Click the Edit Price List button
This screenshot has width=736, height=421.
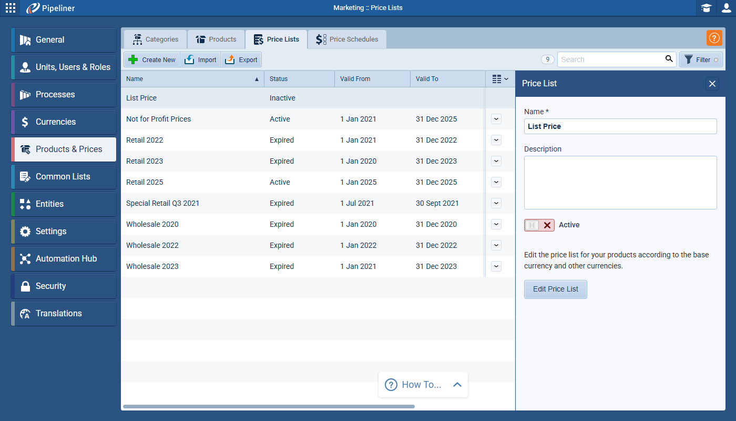[555, 289]
